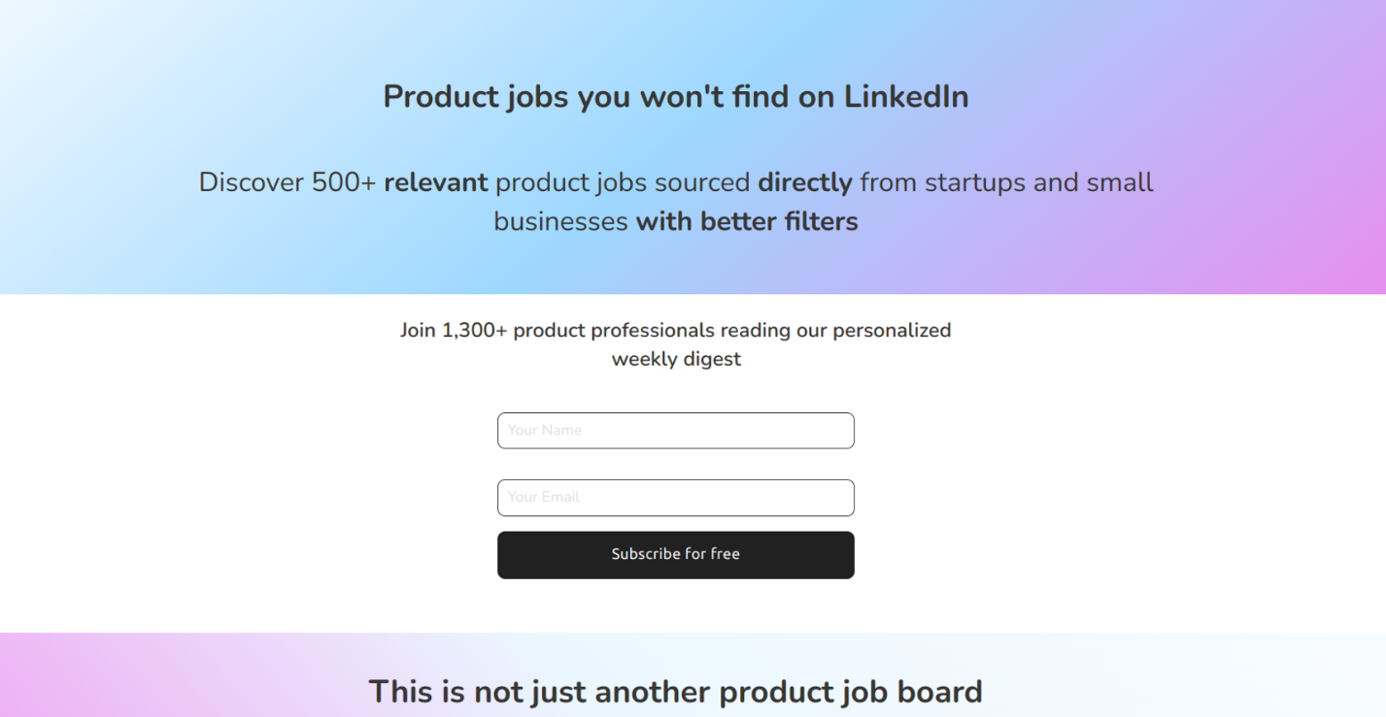This screenshot has height=717, width=1386.
Task: Select the word LinkedIn in the headline
Action: click(x=905, y=97)
